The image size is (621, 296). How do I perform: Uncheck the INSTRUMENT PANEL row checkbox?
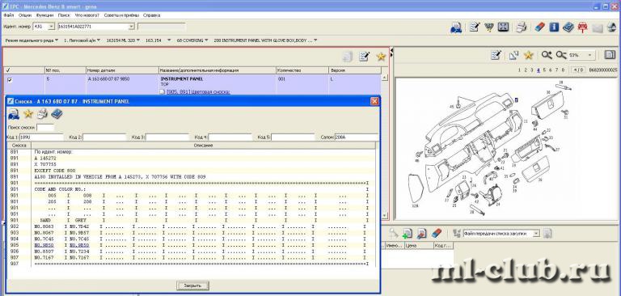10,79
